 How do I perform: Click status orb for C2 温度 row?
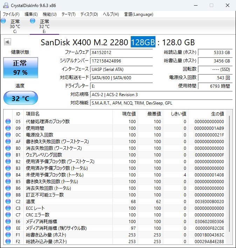[8, 201]
